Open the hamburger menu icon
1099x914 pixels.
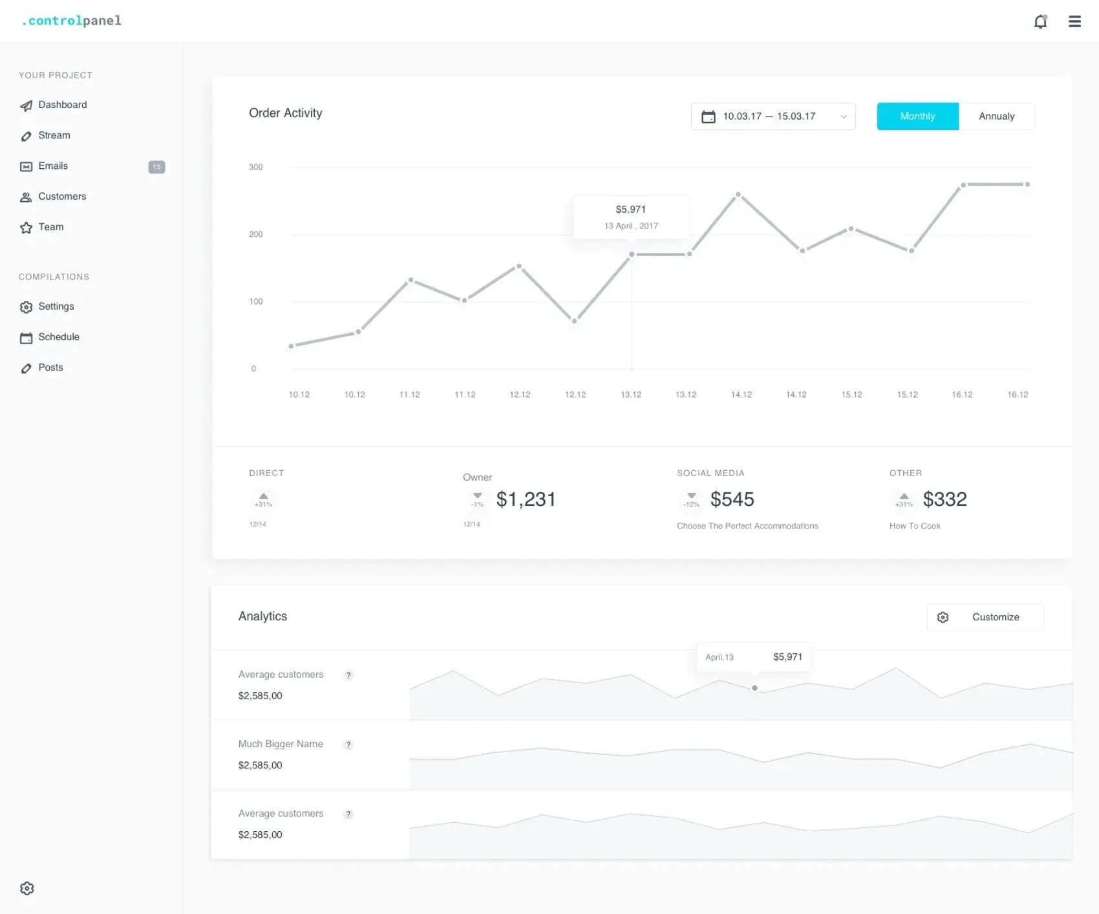(x=1074, y=21)
